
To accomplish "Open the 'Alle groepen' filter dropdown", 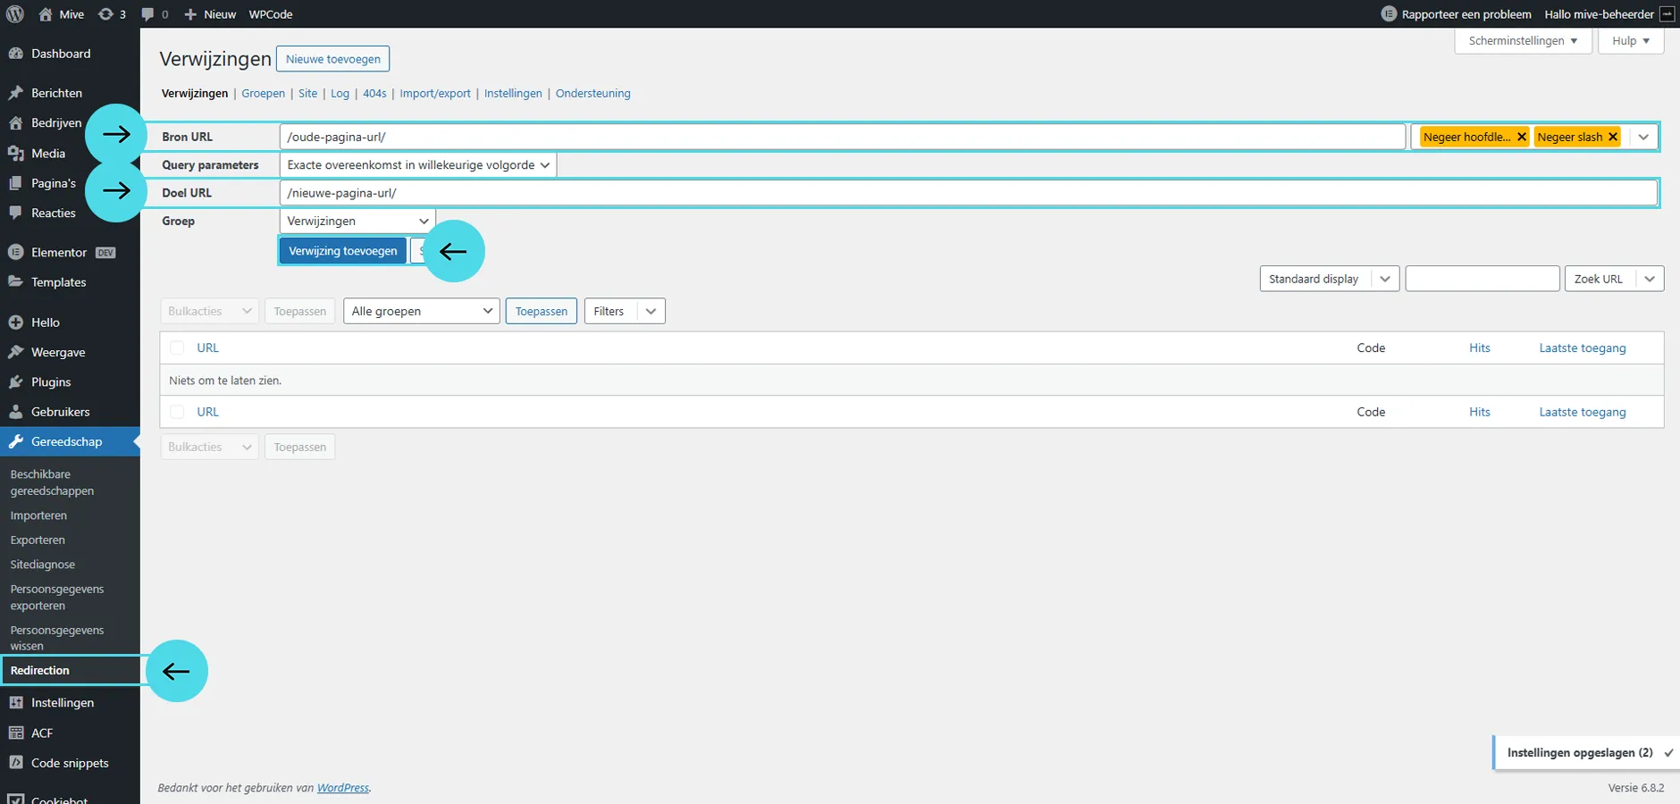I will tap(421, 311).
